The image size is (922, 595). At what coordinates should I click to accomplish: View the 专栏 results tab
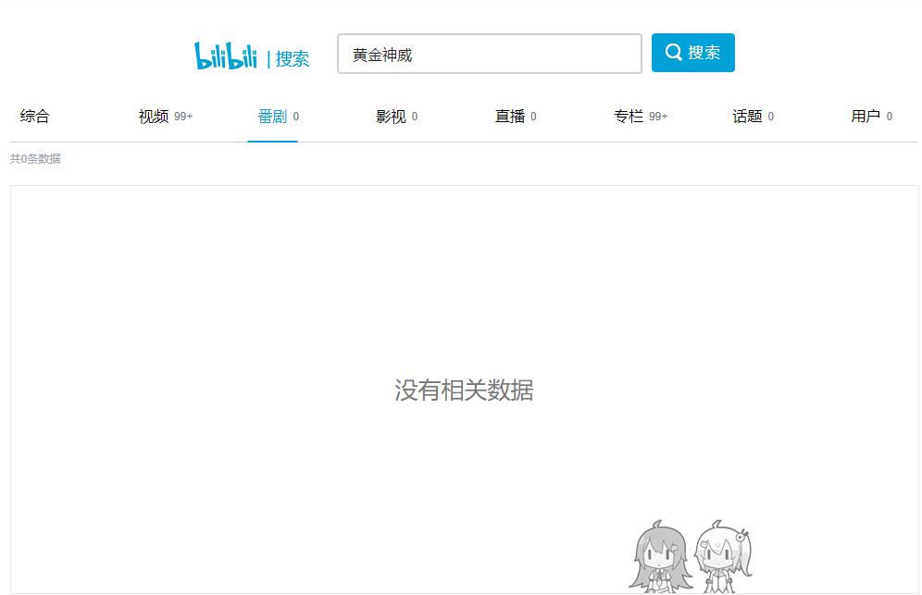click(x=626, y=116)
